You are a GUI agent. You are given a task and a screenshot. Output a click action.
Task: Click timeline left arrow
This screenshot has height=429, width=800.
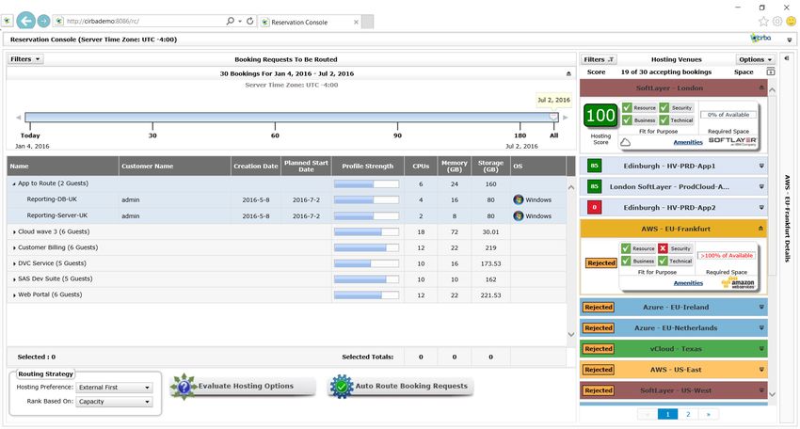click(19, 118)
